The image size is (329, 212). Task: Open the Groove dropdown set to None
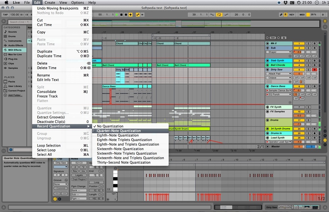pyautogui.click(x=61, y=184)
